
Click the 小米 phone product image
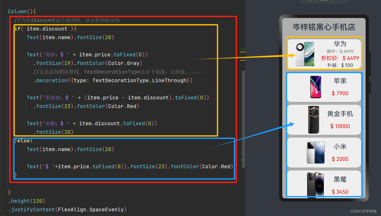coord(316,153)
